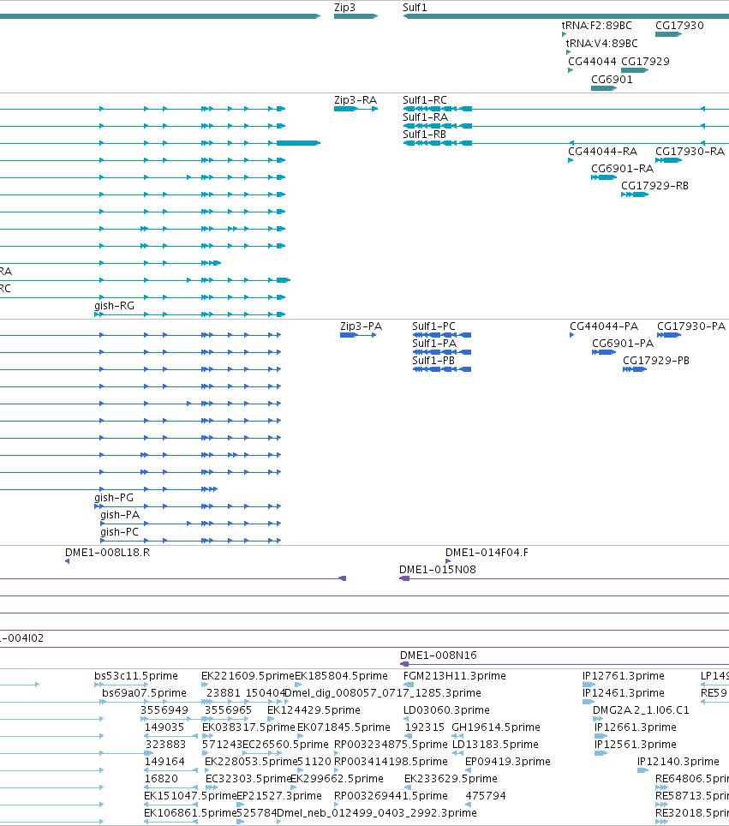The width and height of the screenshot is (729, 826).
Task: Select the FGM213H11.3prime EST
Action: (409, 685)
